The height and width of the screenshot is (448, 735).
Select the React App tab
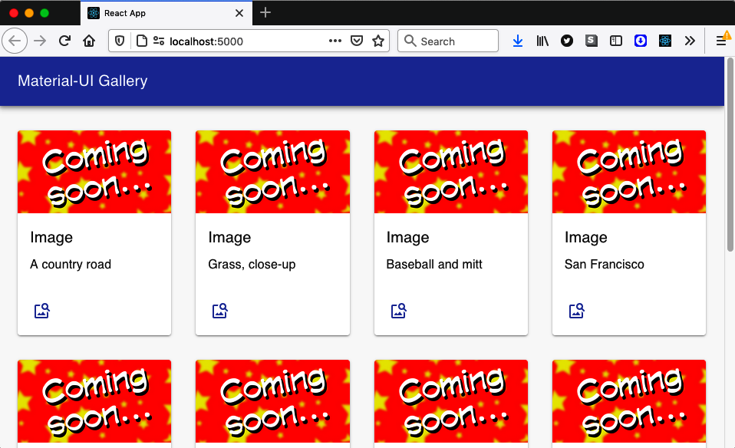166,13
